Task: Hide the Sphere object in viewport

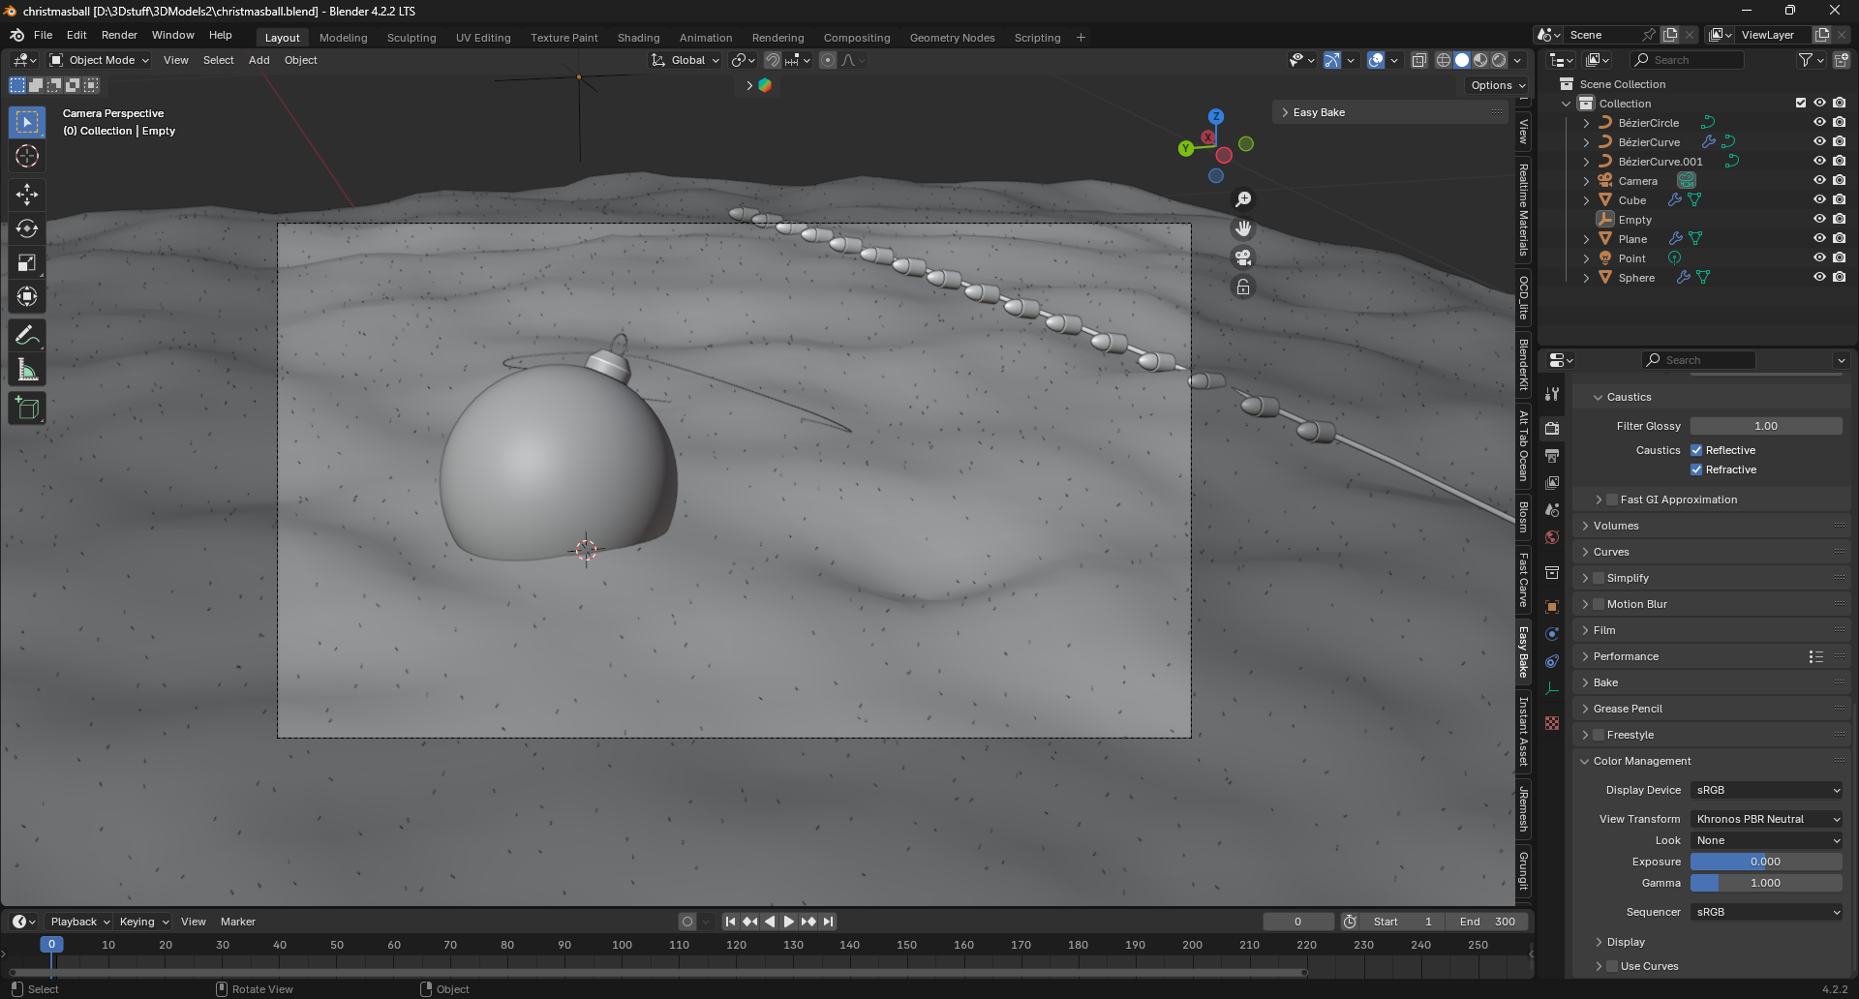Action: (1819, 278)
